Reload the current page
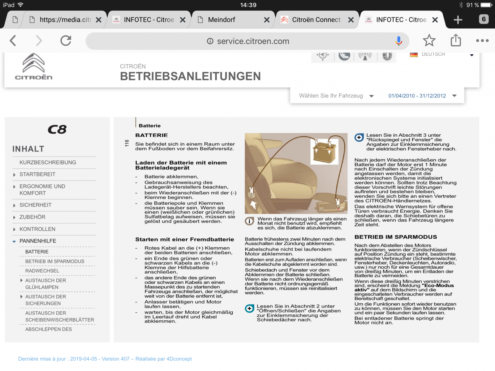This screenshot has height=371, width=495. [66, 41]
